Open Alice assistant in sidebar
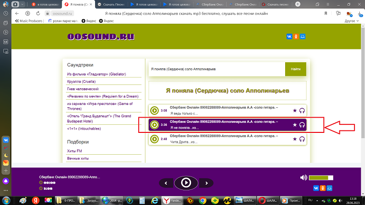The width and height of the screenshot is (365, 205). coord(6,181)
